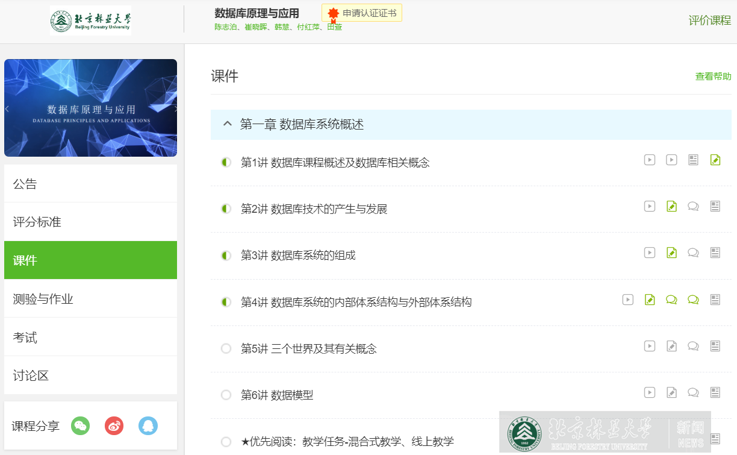Viewport: 737px width, 455px height.
Task: Play the video for 第2讲 数据库技术的产生与发展
Action: [650, 206]
